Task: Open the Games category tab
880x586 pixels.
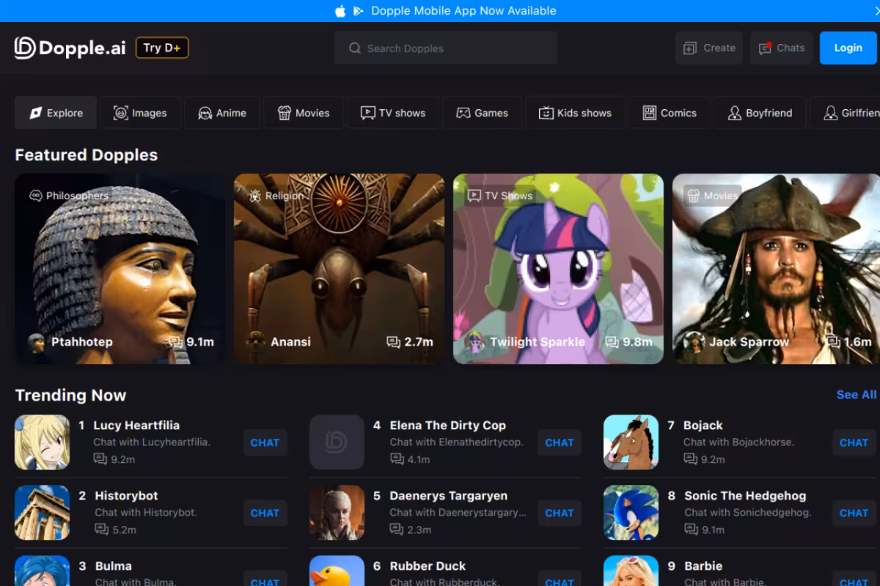Action: coord(483,113)
